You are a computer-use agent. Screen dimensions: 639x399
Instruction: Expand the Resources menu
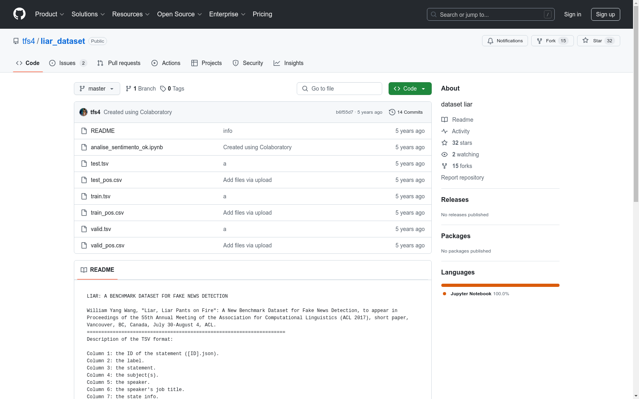(131, 14)
